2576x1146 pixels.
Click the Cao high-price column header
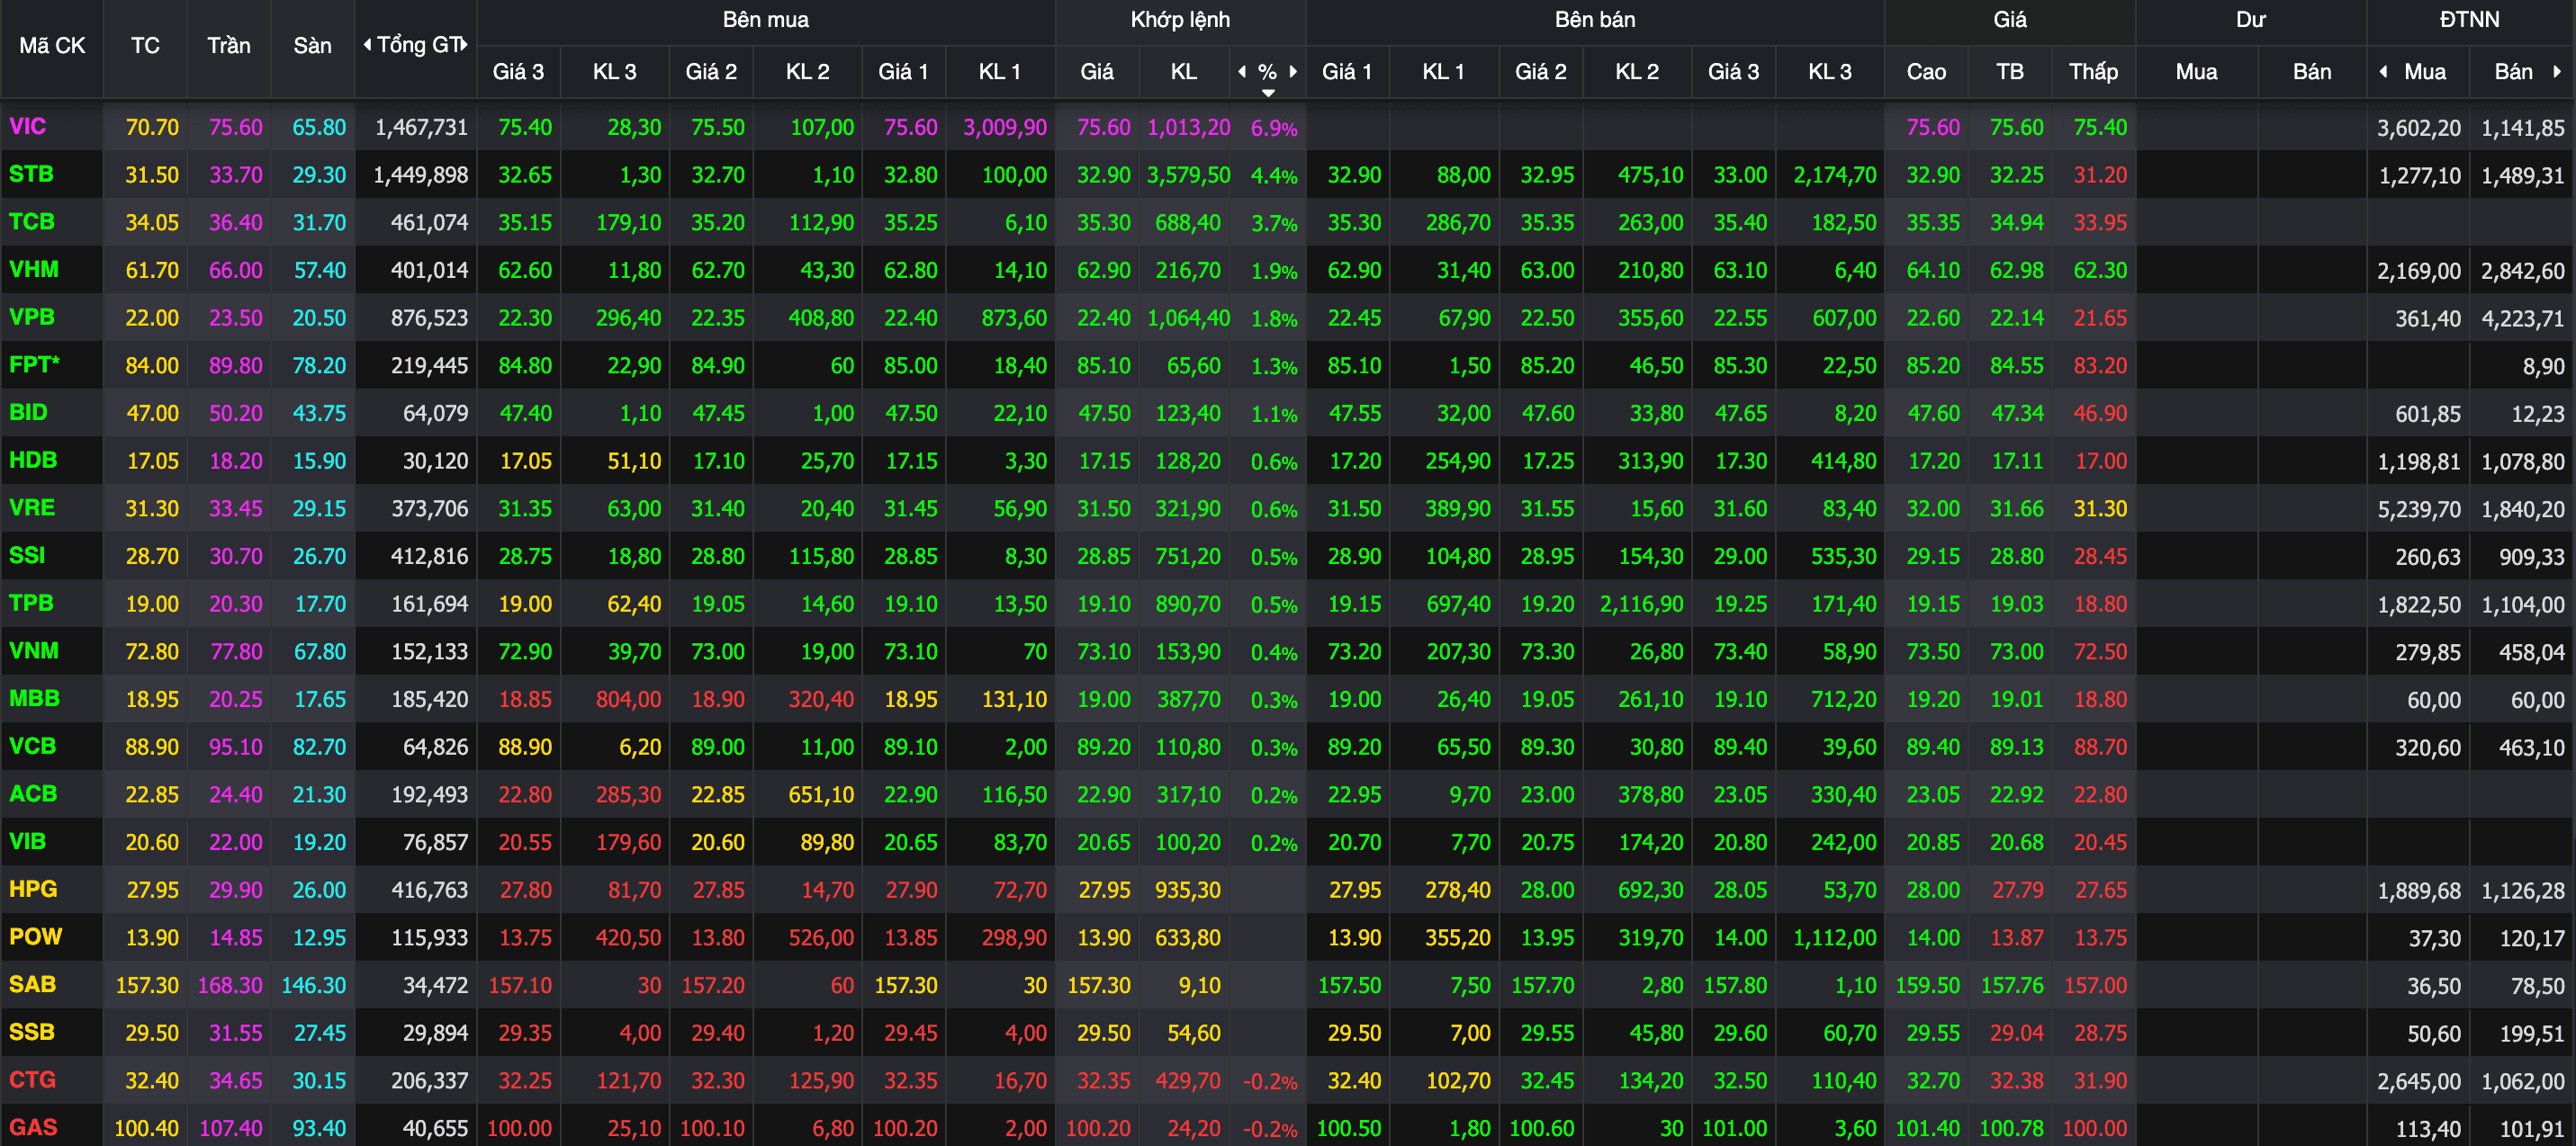(x=1926, y=72)
